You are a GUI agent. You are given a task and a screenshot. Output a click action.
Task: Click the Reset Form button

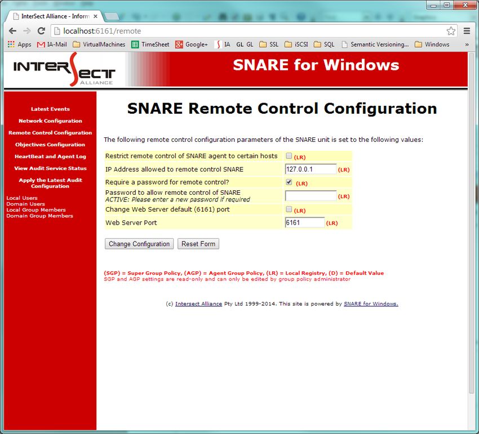pyautogui.click(x=198, y=244)
